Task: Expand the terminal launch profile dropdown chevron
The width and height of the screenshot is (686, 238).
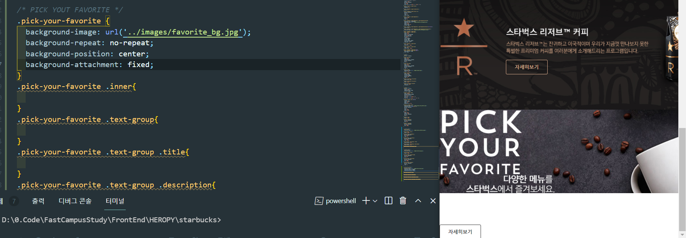Action: (375, 201)
